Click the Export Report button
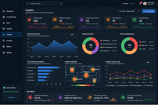 tap(149, 11)
